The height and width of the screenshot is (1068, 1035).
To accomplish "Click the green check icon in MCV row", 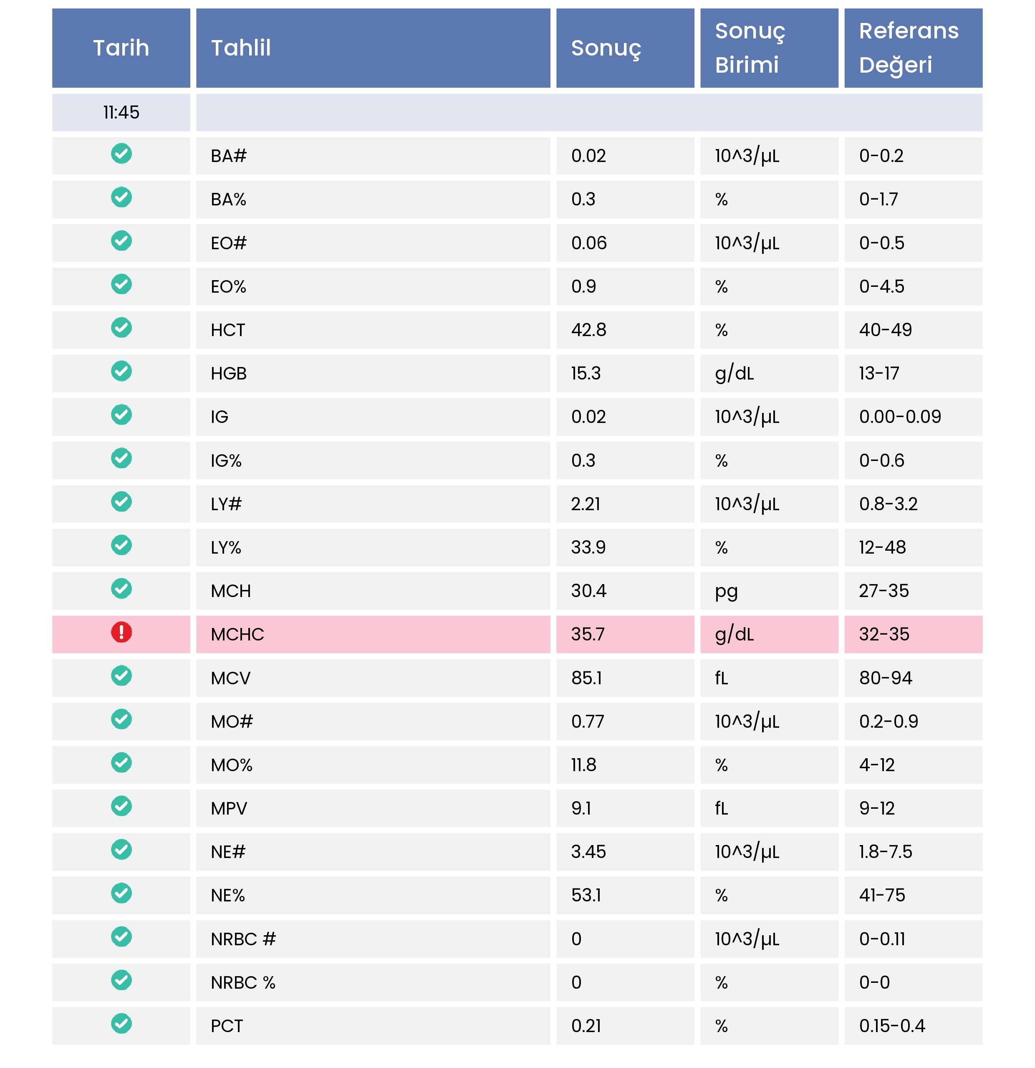I will pyautogui.click(x=121, y=676).
